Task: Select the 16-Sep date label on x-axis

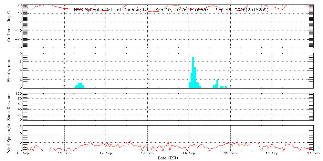Action: [x=272, y=154]
